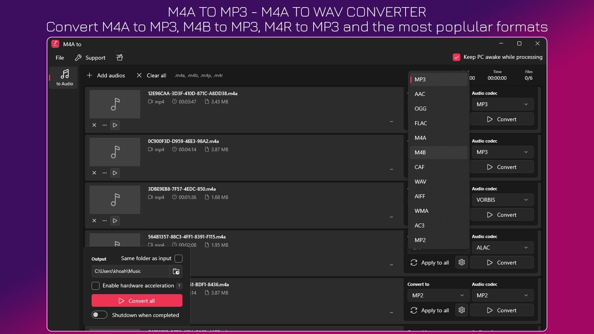The image size is (594, 334).
Task: Click the refresh icon on Apply to all
Action: pos(414,262)
